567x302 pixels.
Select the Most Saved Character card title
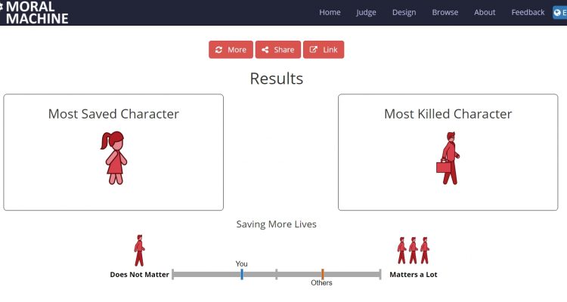(113, 114)
